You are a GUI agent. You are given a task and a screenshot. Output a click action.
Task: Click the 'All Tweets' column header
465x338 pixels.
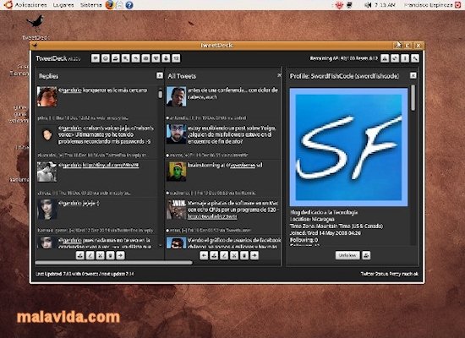182,76
